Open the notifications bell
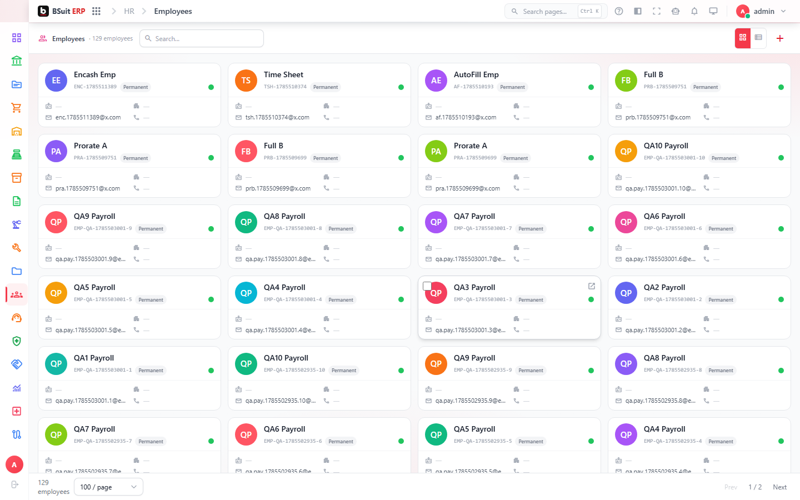Viewport: 800px width, 500px height. [x=694, y=11]
